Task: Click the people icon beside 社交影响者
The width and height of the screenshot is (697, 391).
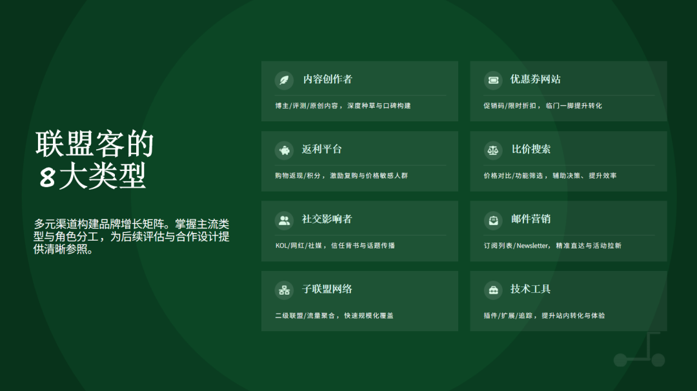Action: (284, 221)
